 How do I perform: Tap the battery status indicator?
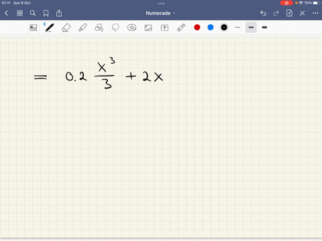point(317,3)
